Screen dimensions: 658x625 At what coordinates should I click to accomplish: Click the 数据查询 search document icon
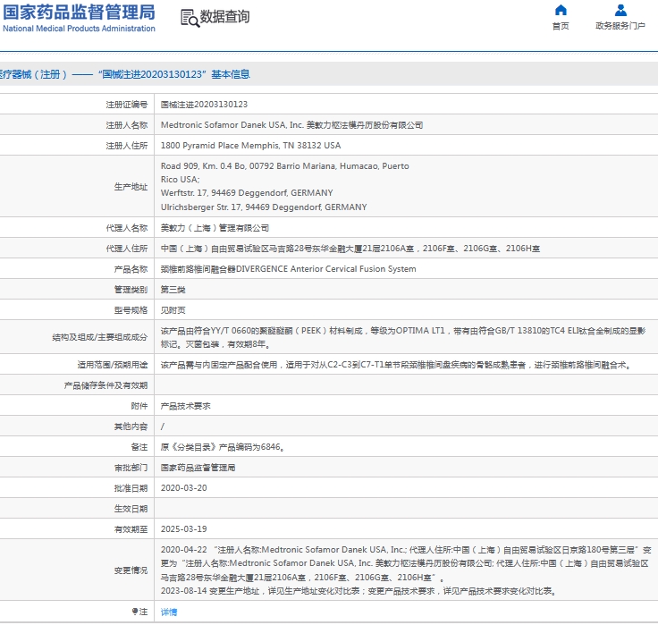coord(189,18)
